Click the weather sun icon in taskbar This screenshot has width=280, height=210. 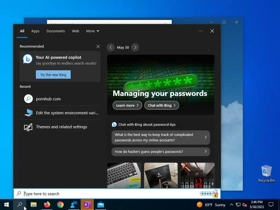[x=199, y=205]
